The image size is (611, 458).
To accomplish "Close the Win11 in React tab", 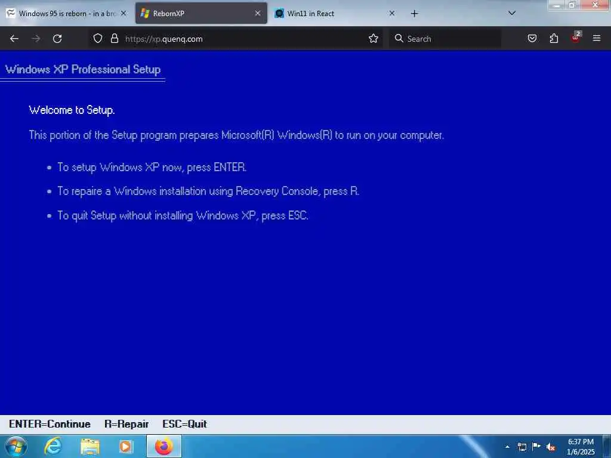I will tap(392, 13).
